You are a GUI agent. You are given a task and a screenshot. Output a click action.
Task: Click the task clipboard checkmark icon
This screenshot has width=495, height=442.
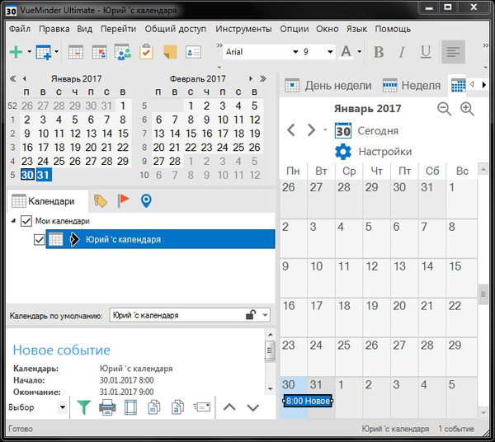point(146,52)
